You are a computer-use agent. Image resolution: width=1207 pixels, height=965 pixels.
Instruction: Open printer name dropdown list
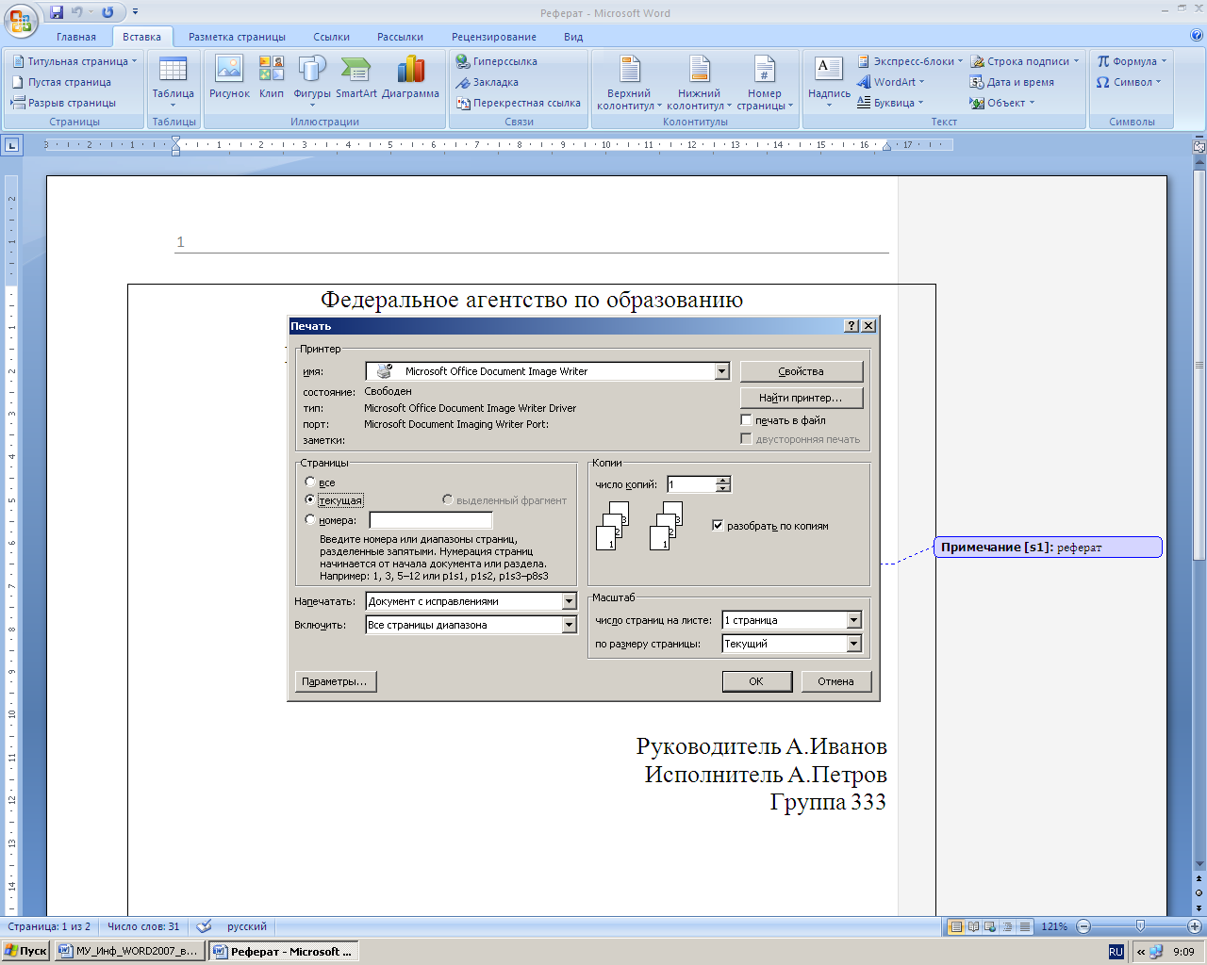point(722,371)
